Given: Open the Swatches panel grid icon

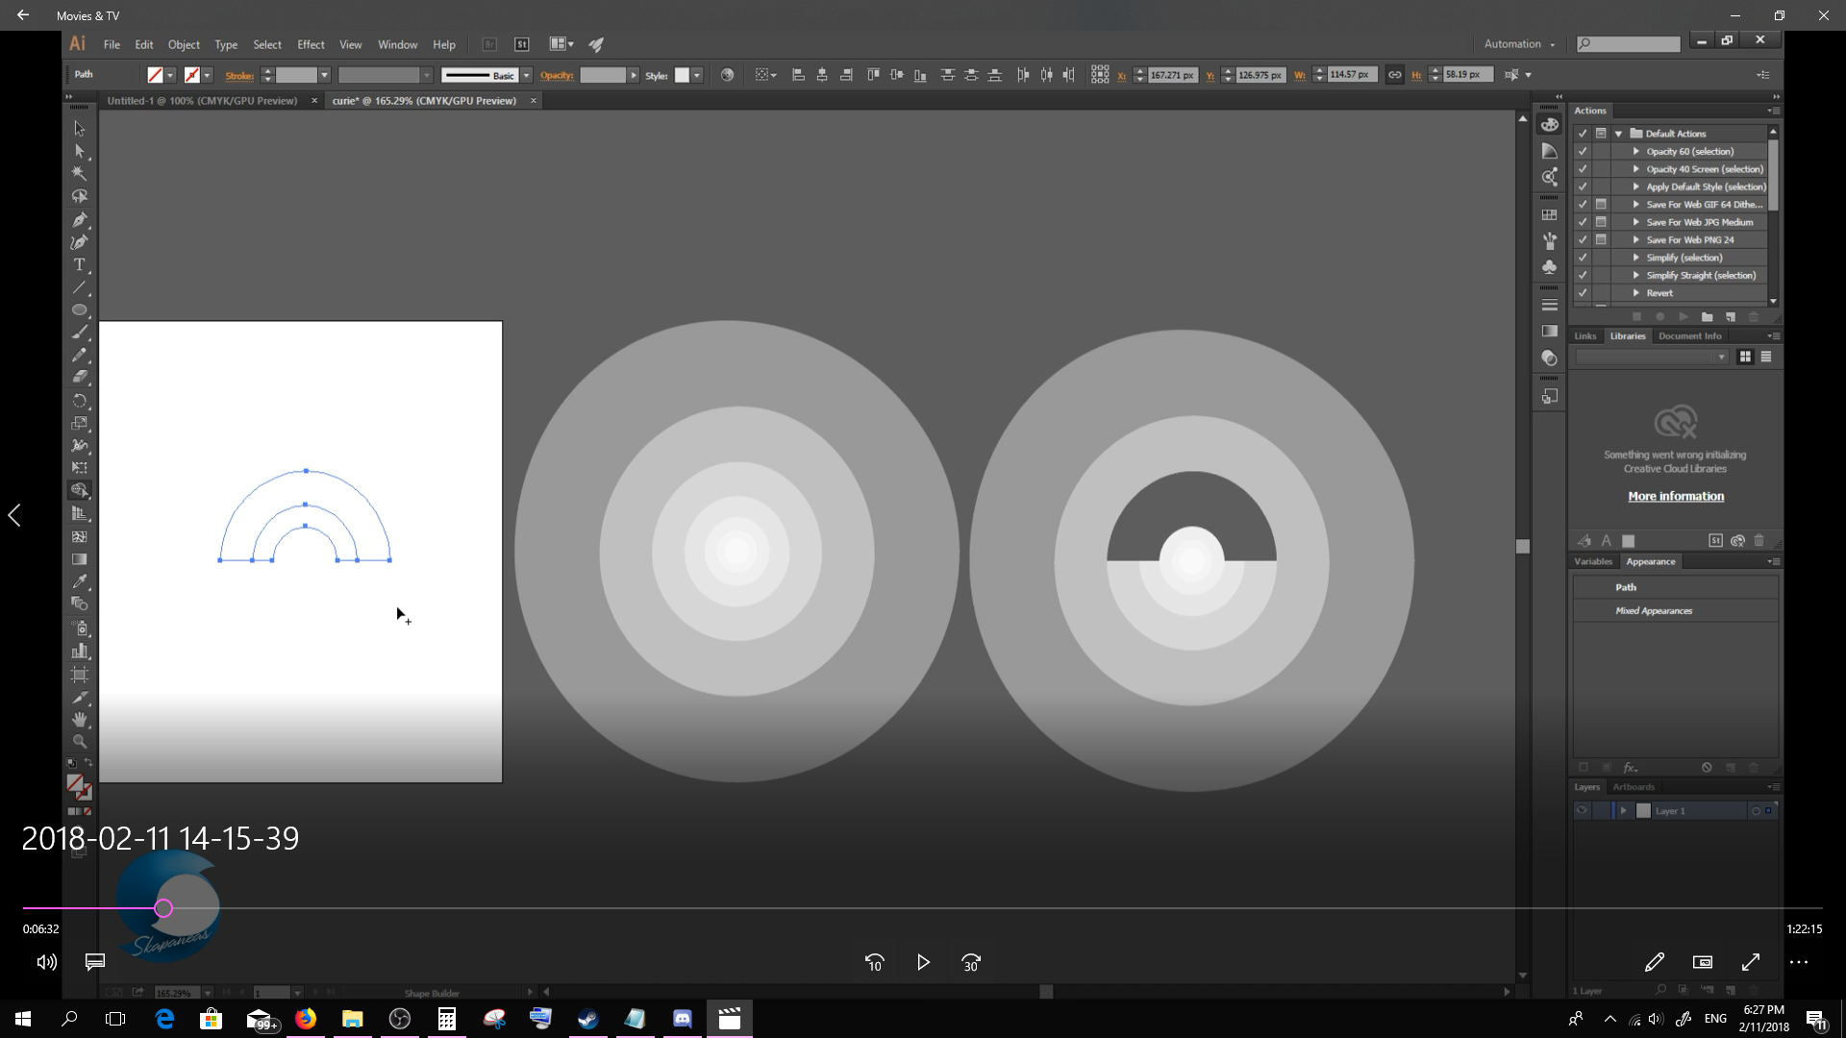Looking at the screenshot, I should [x=1549, y=215].
